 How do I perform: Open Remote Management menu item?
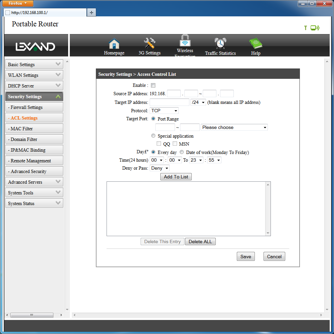34,160
